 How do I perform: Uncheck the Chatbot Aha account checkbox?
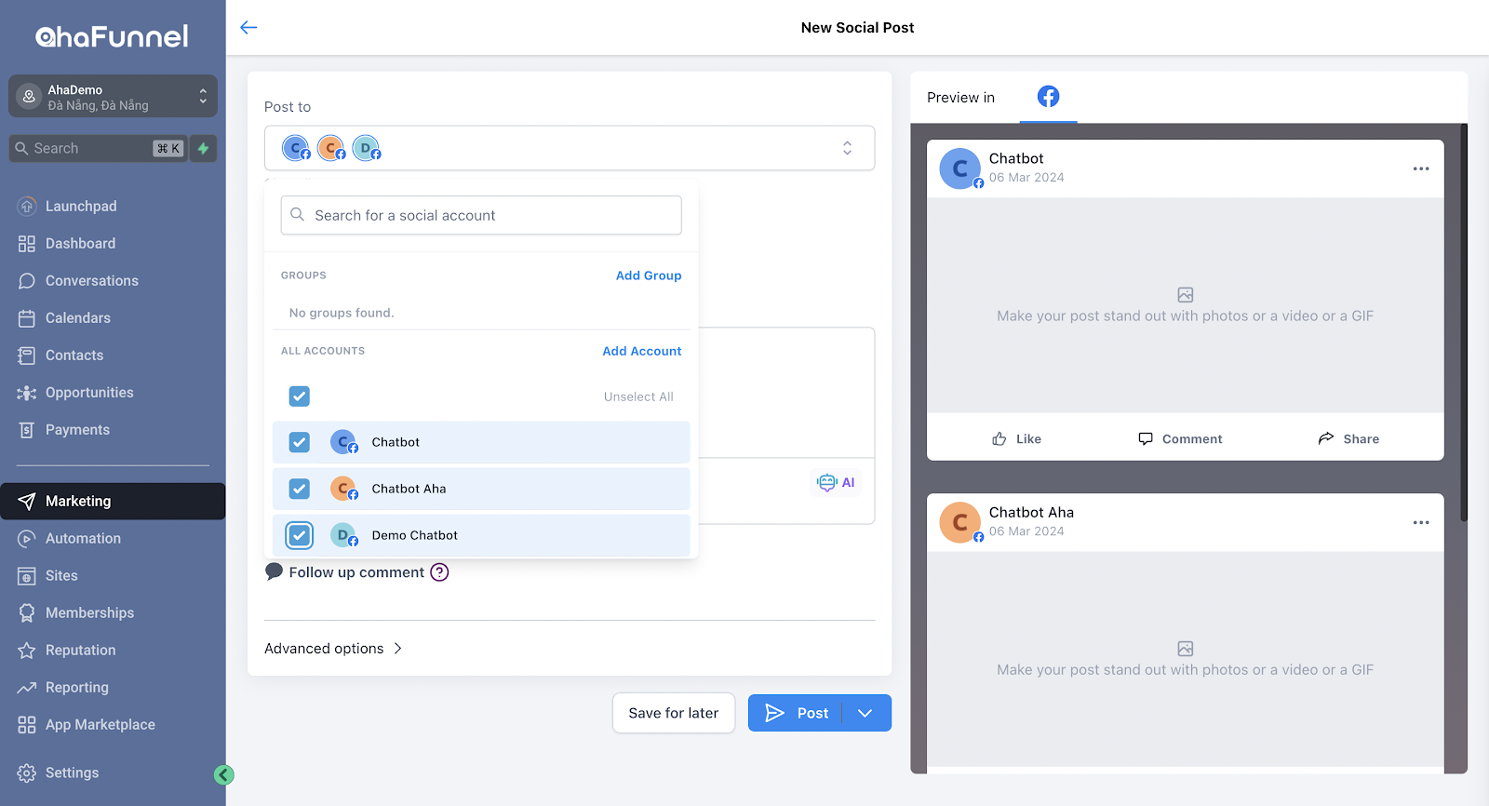tap(299, 489)
